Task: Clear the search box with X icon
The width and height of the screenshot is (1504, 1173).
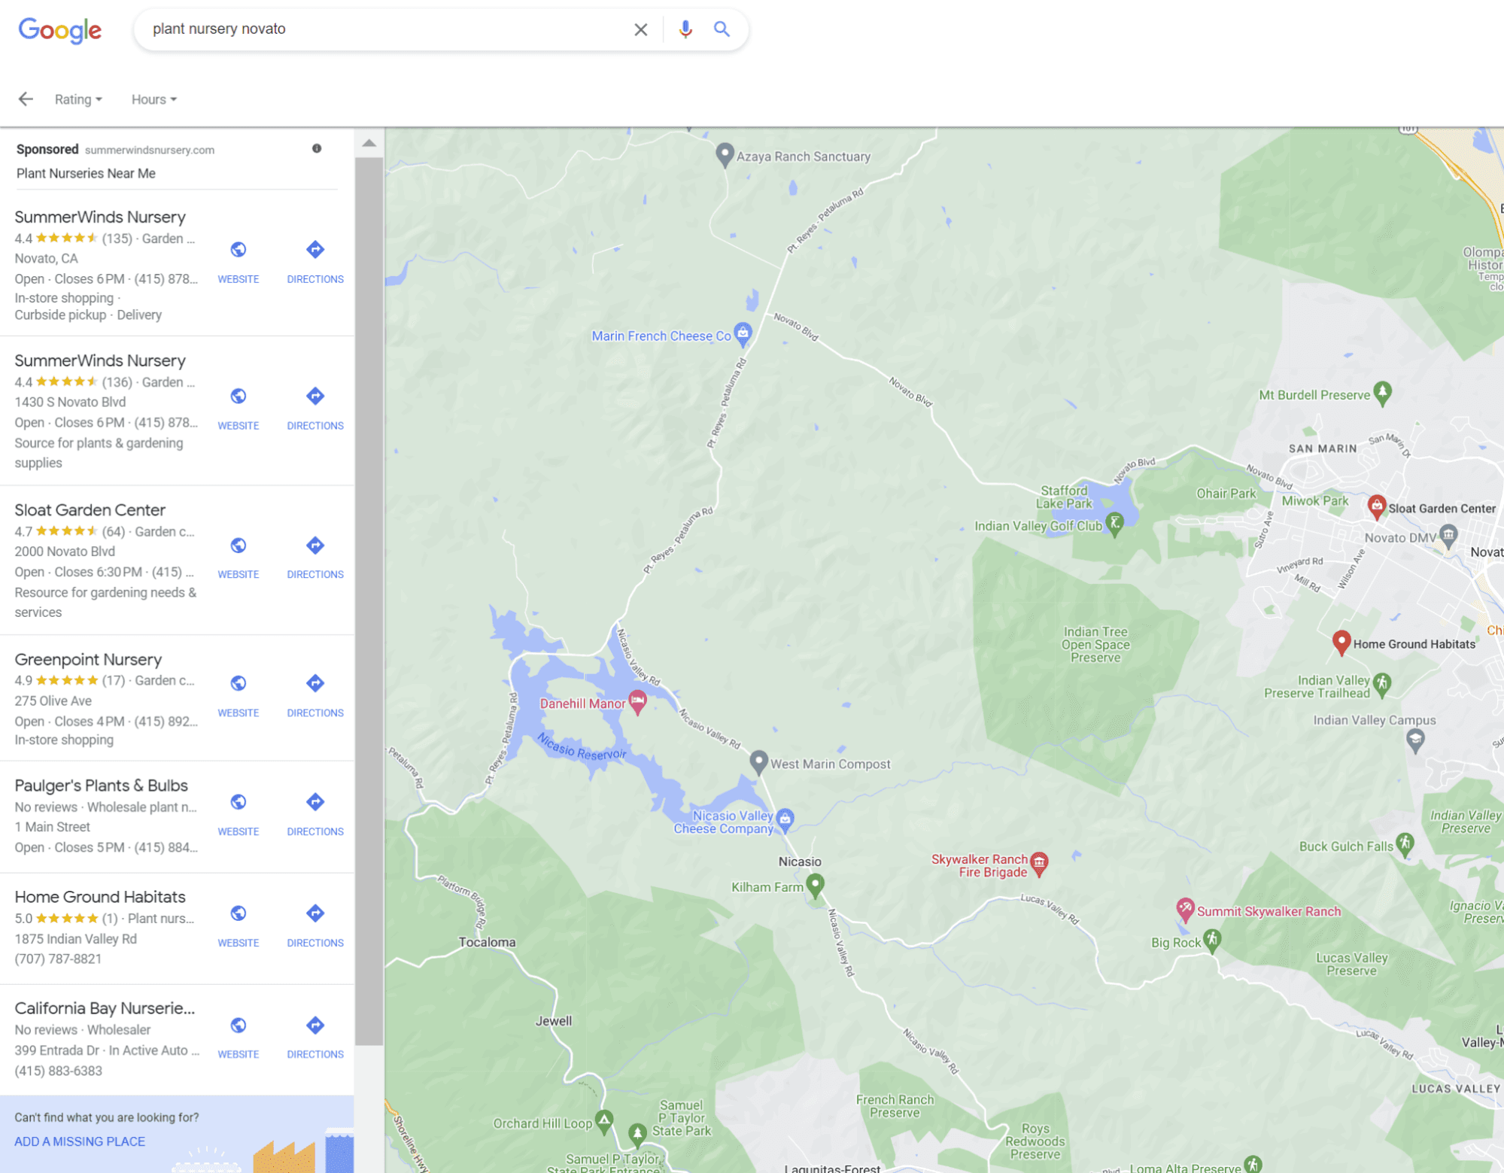Action: coord(640,29)
